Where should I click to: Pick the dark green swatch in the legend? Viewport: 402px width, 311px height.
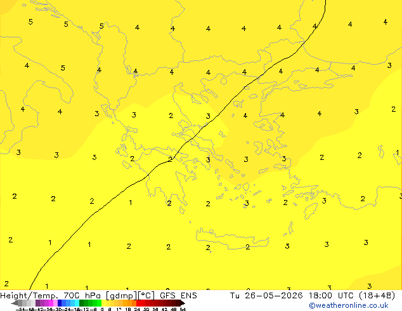click(82, 303)
